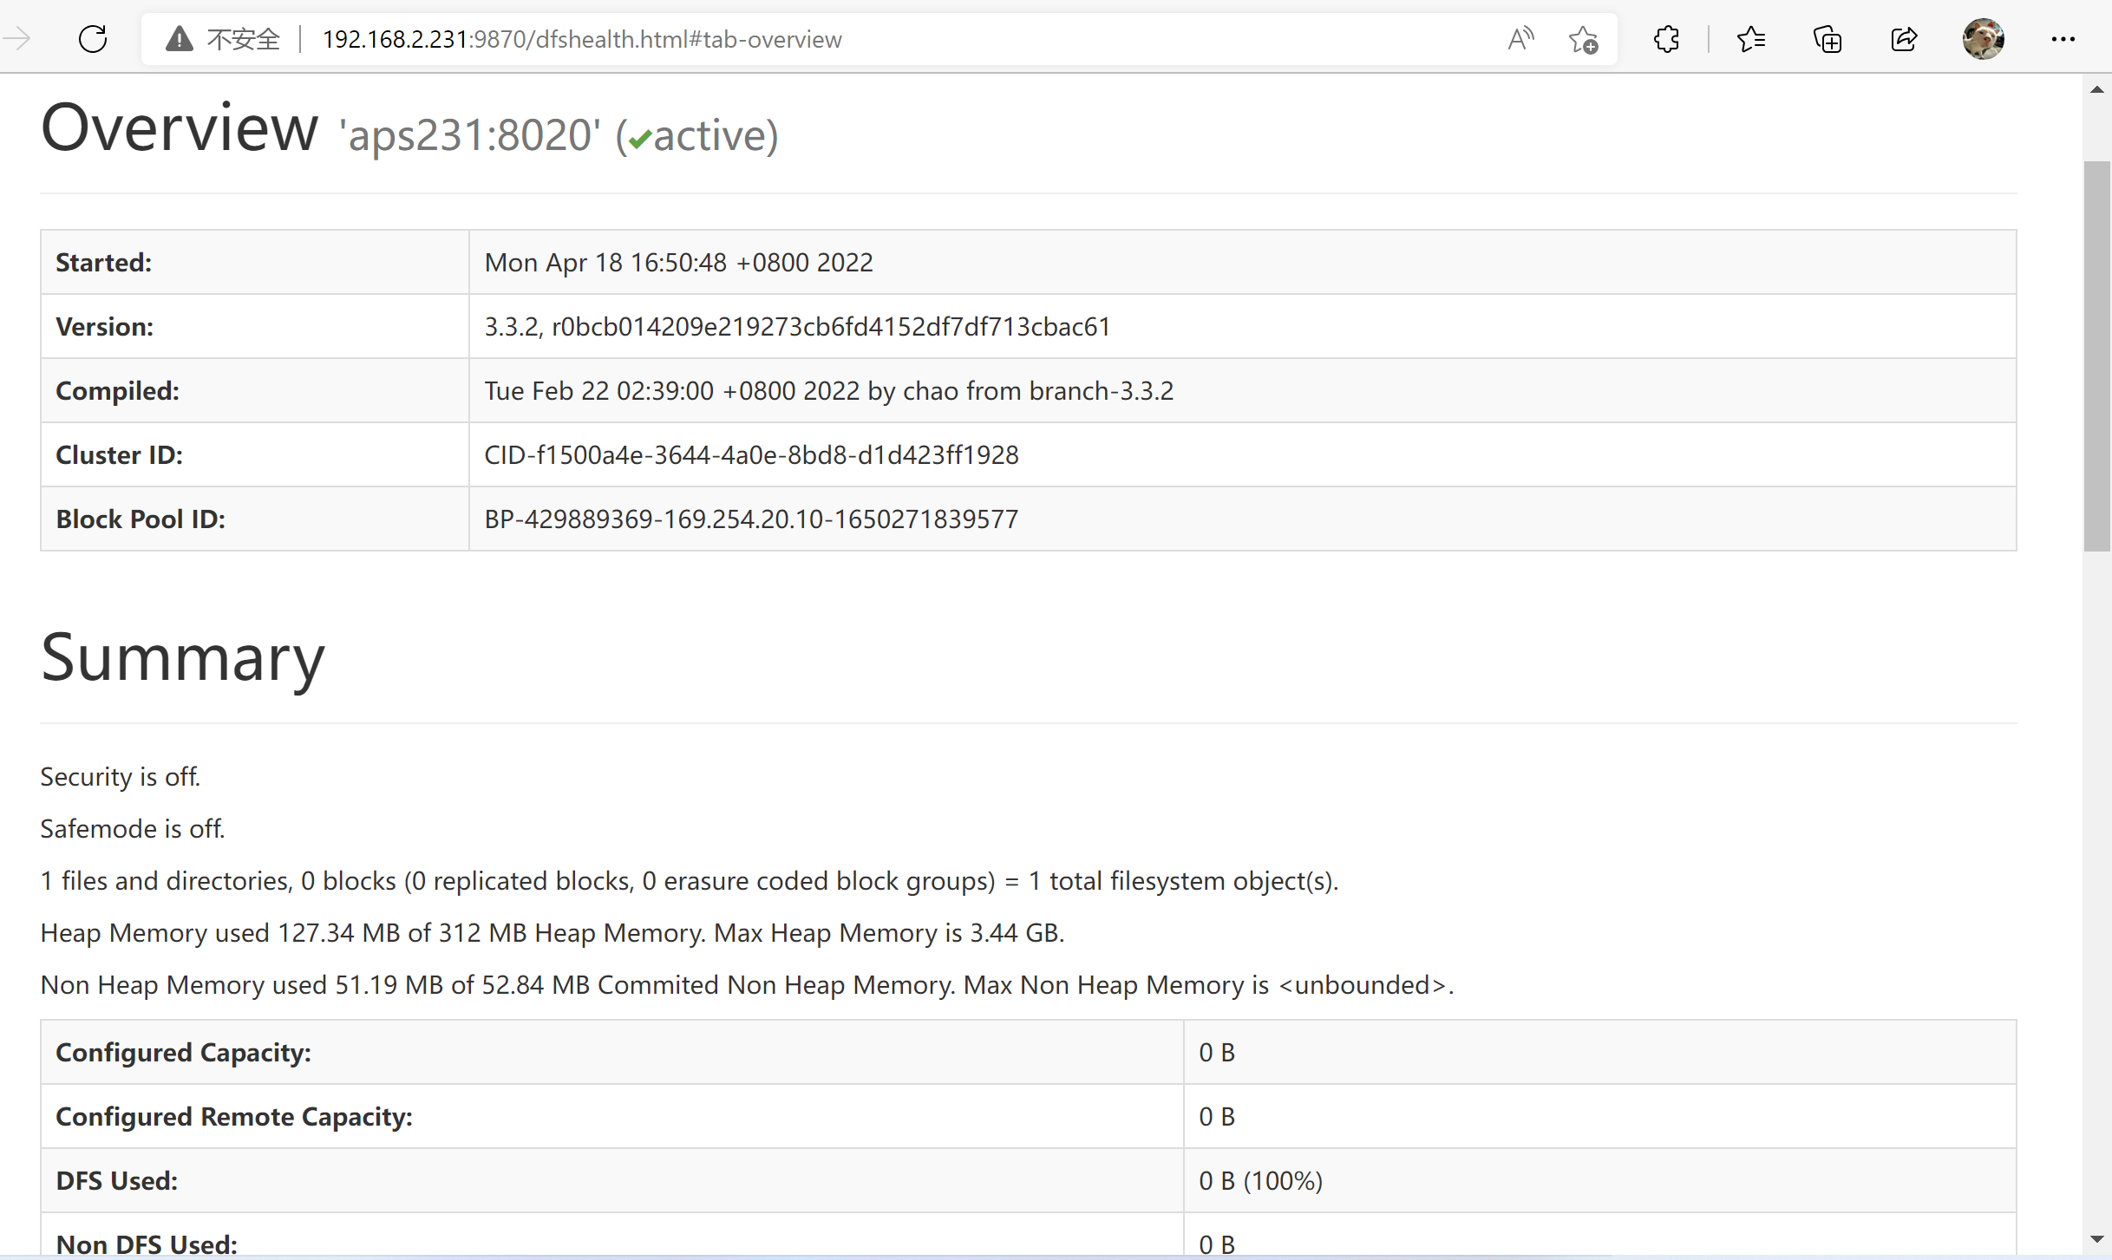Viewport: 2112px width, 1260px height.
Task: Open the Favorites list
Action: point(1753,38)
